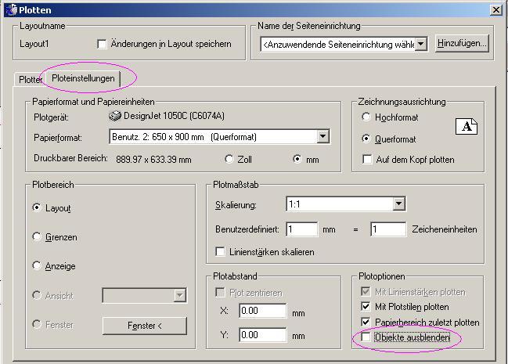Choose Hochformat orientation
This screenshot has height=364, width=508.
pos(366,117)
